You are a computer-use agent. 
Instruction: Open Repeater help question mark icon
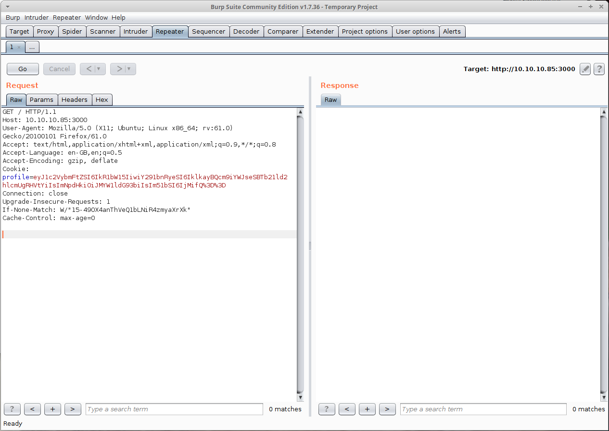pos(599,69)
